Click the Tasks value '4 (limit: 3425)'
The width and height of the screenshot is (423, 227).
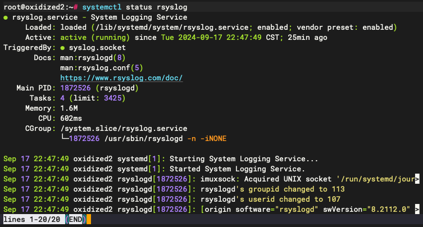(x=93, y=98)
